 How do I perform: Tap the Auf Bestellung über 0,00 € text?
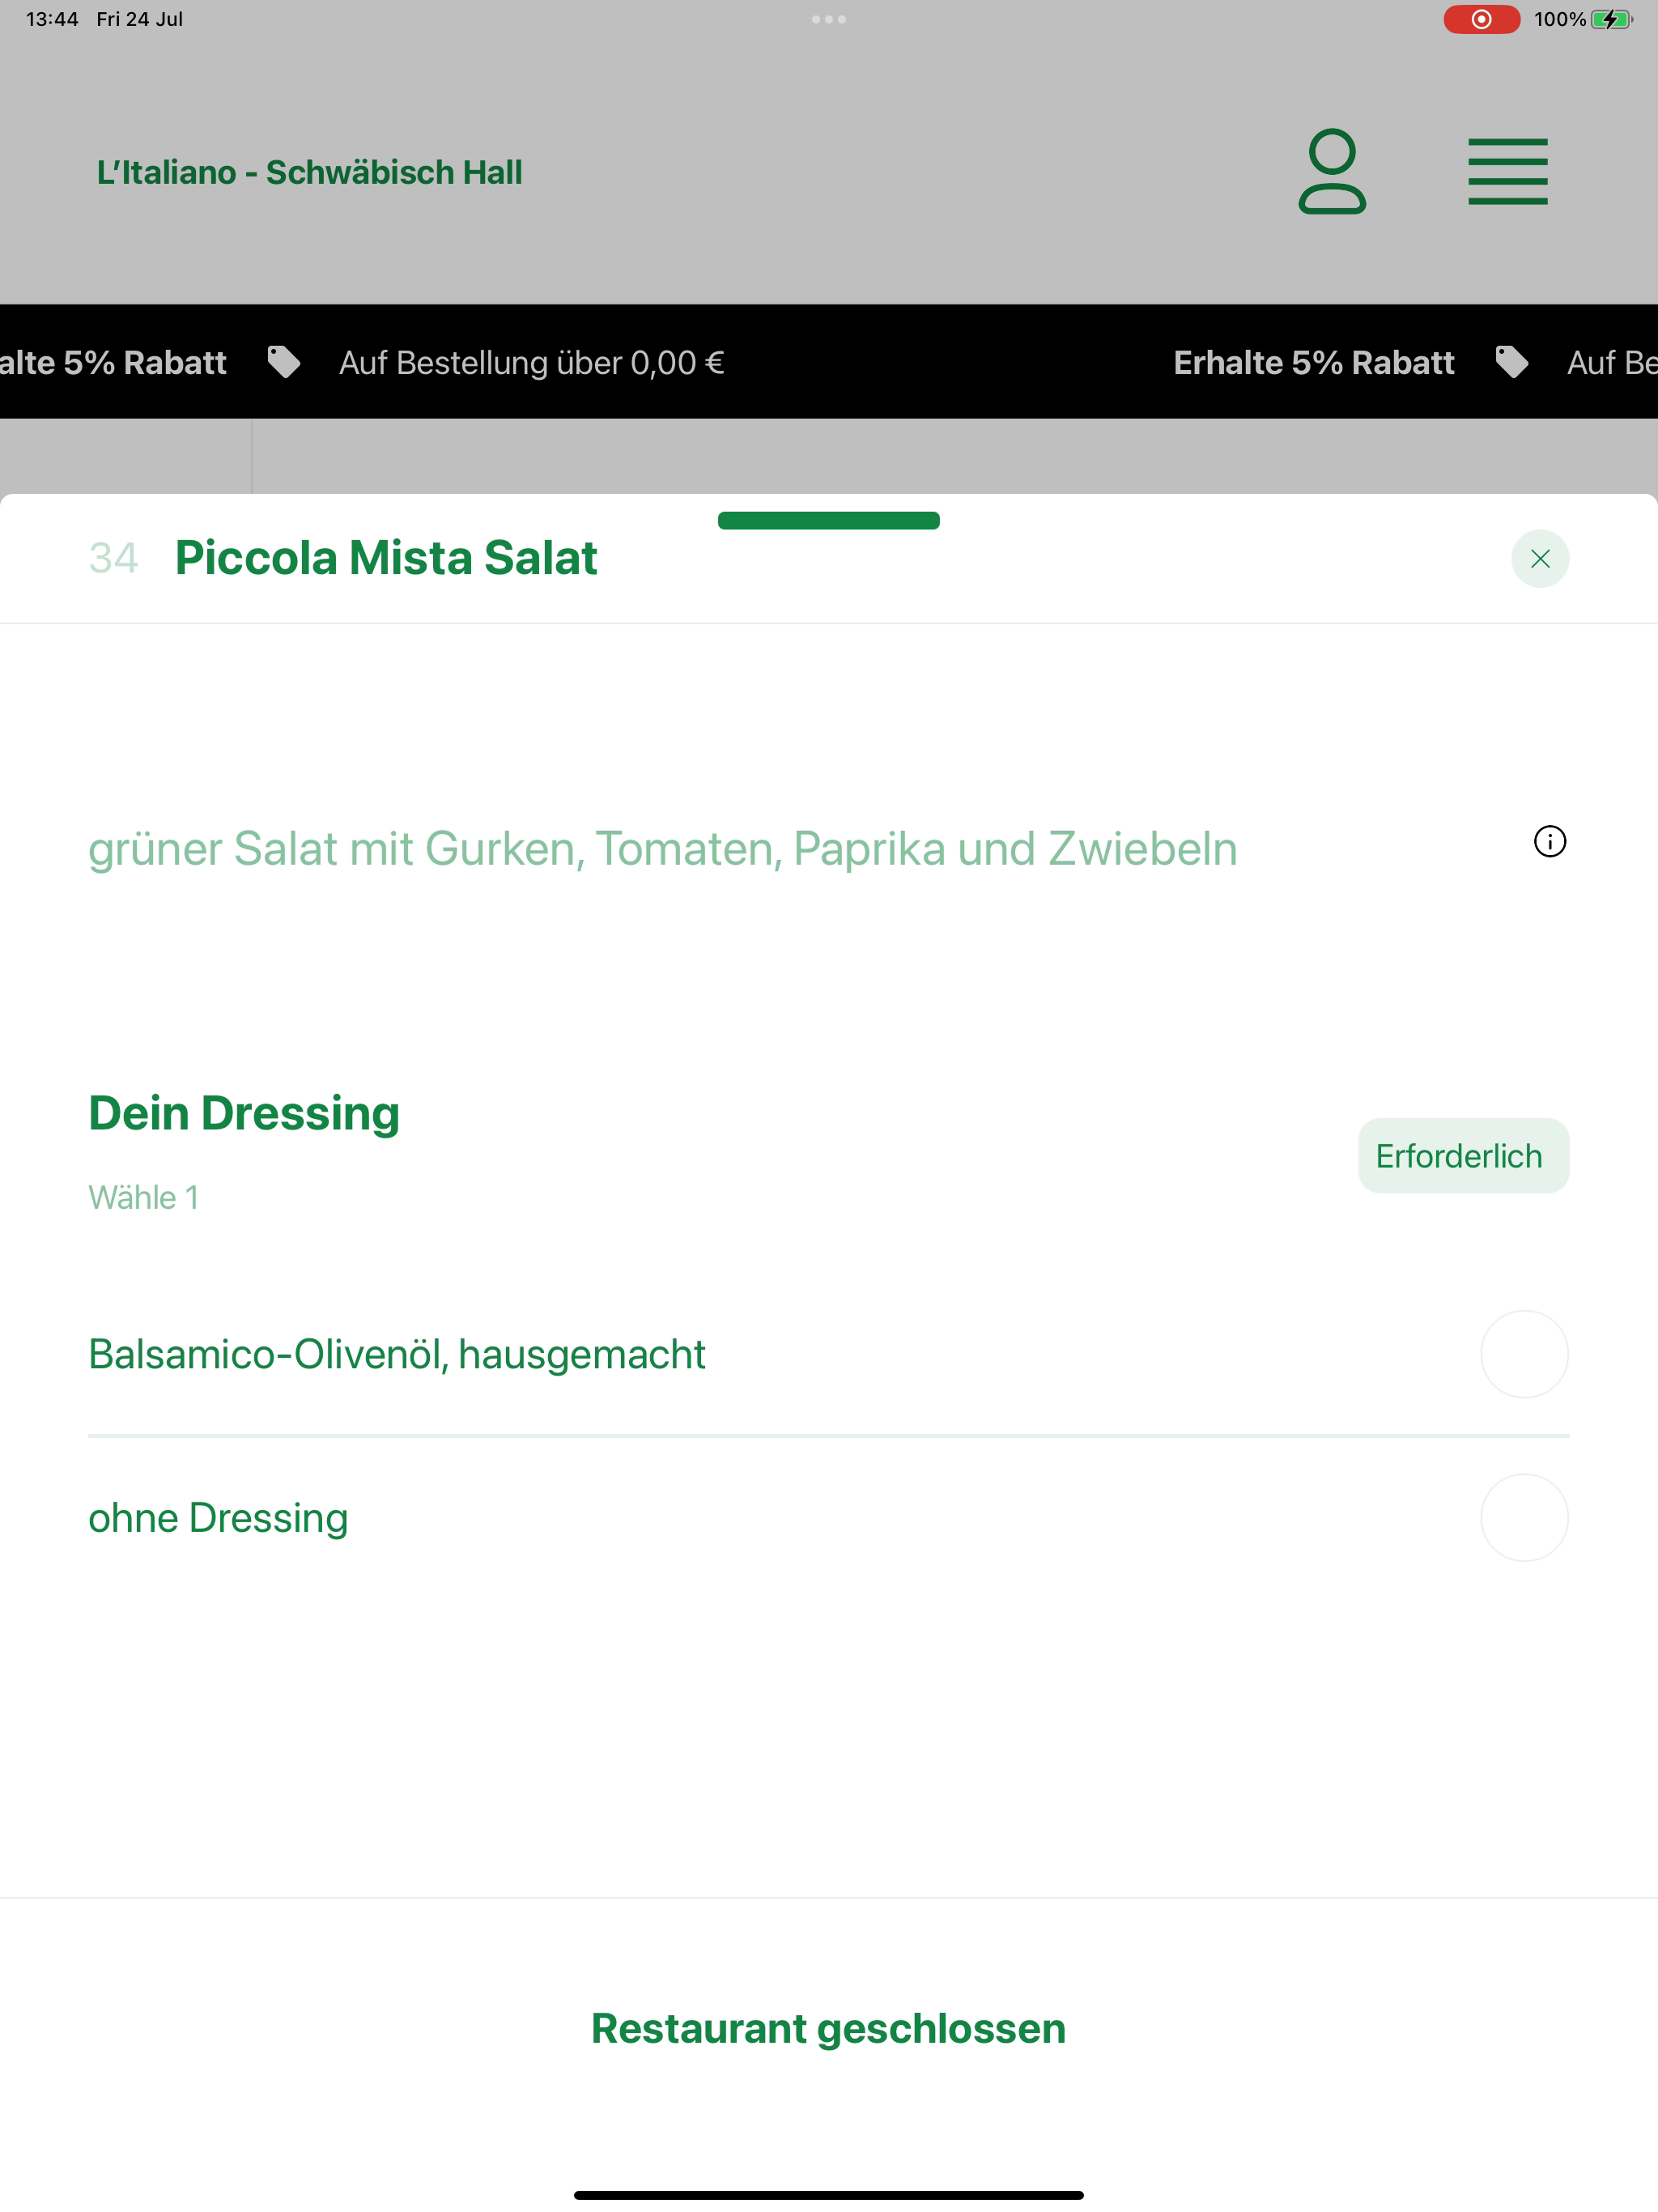point(531,362)
